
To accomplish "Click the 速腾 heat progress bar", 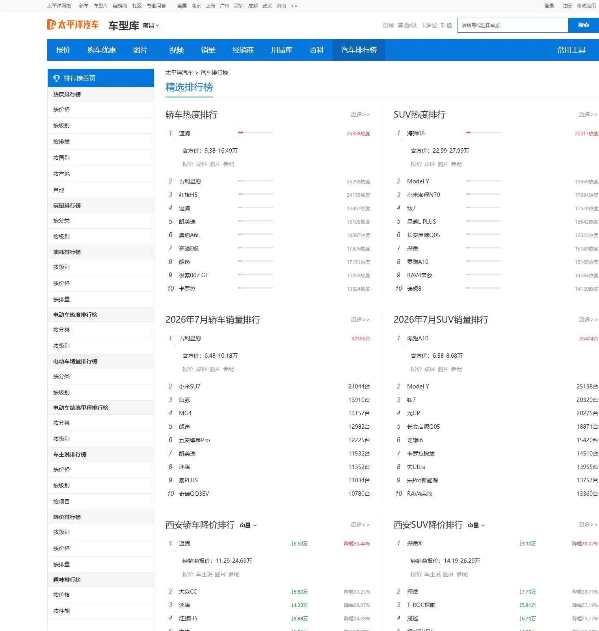I will click(x=256, y=133).
